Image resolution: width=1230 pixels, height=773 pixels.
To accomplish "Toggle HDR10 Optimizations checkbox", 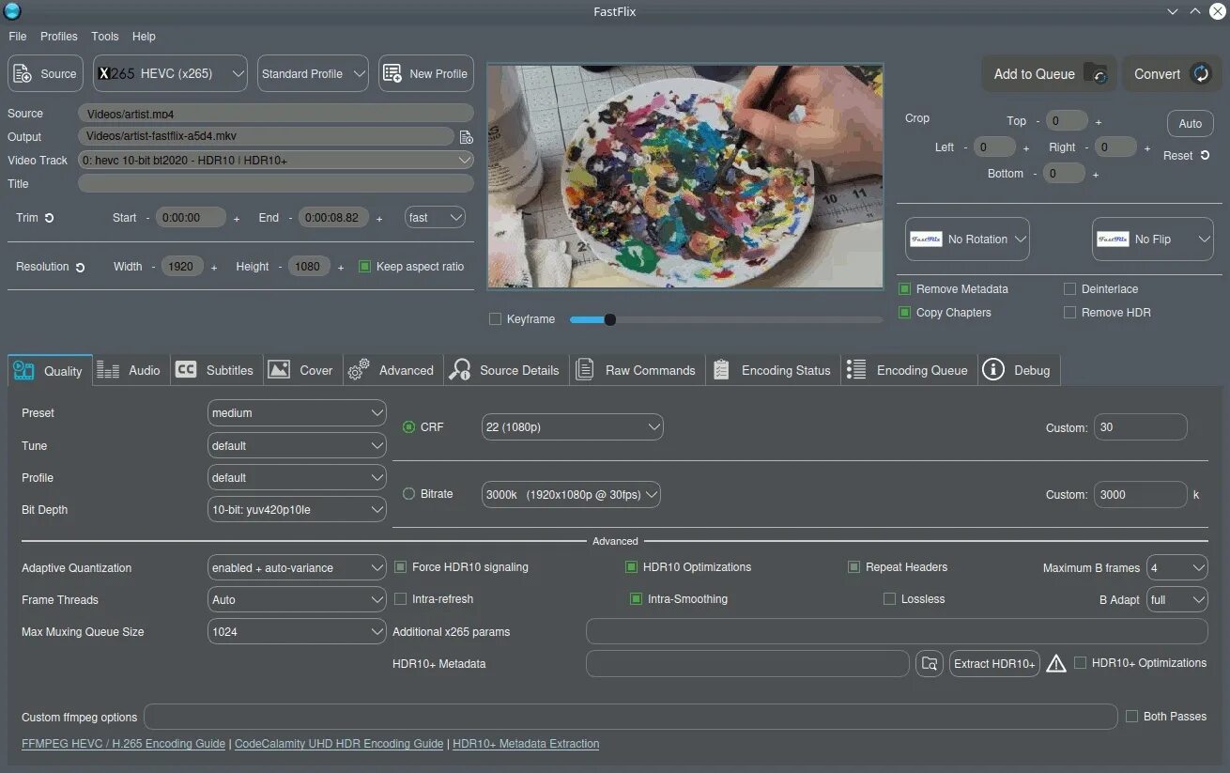I will click(632, 567).
